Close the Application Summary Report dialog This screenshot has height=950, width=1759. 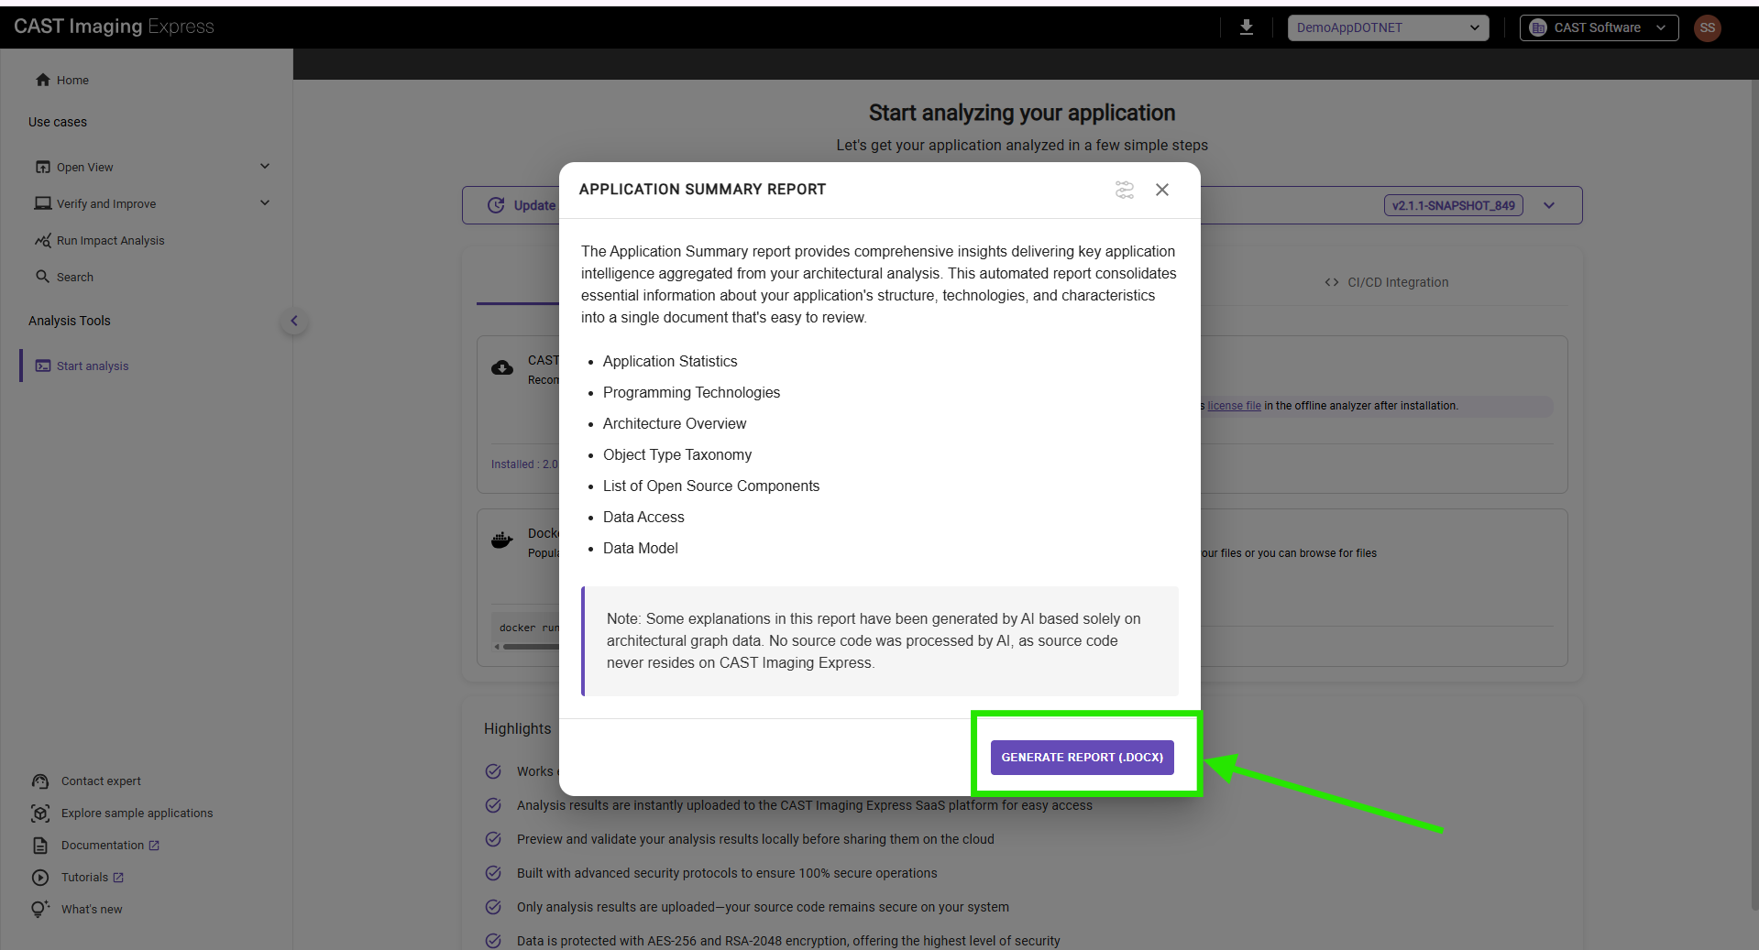[x=1161, y=190]
